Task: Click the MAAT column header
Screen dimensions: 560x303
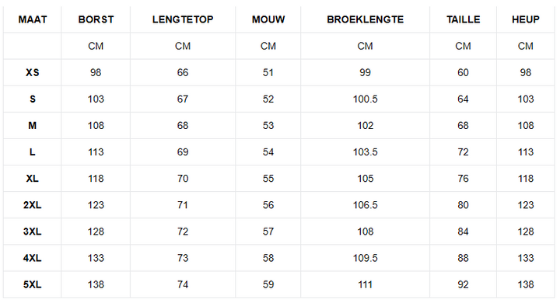Action: click(33, 19)
